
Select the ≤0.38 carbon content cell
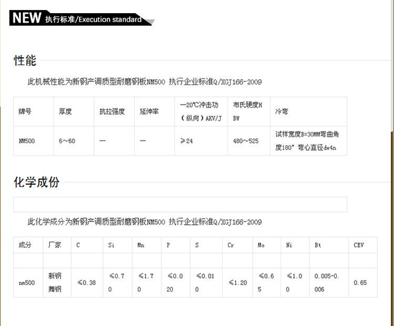click(x=87, y=282)
